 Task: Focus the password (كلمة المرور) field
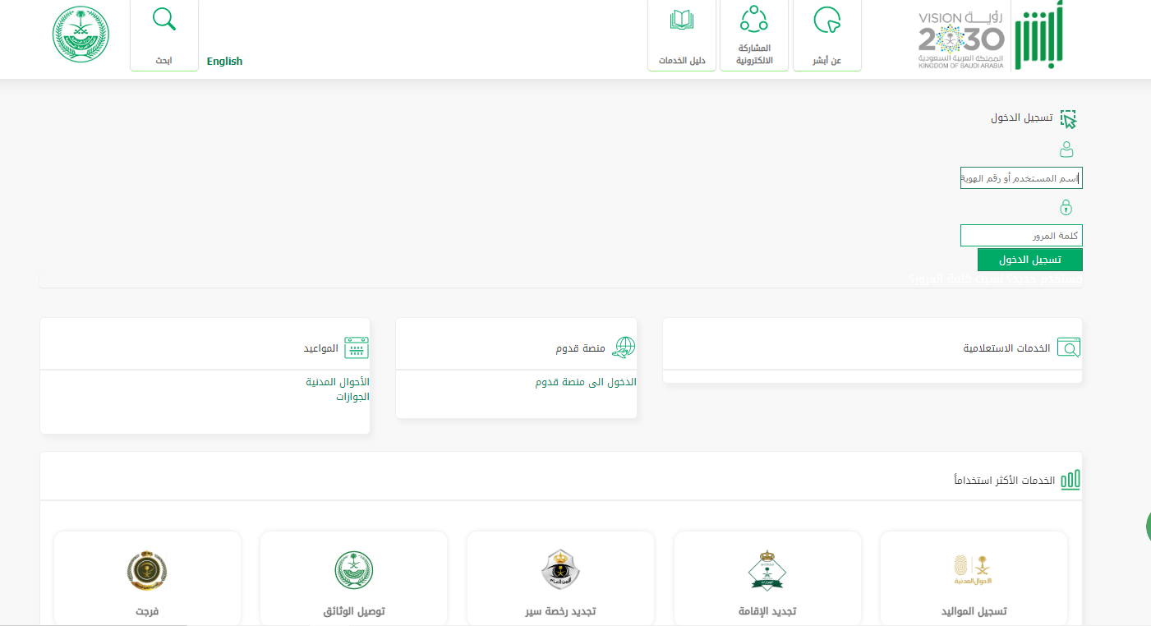click(1021, 236)
